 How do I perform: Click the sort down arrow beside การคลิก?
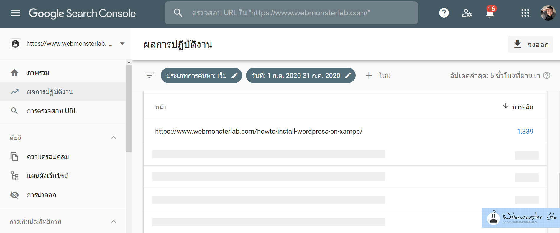click(506, 106)
